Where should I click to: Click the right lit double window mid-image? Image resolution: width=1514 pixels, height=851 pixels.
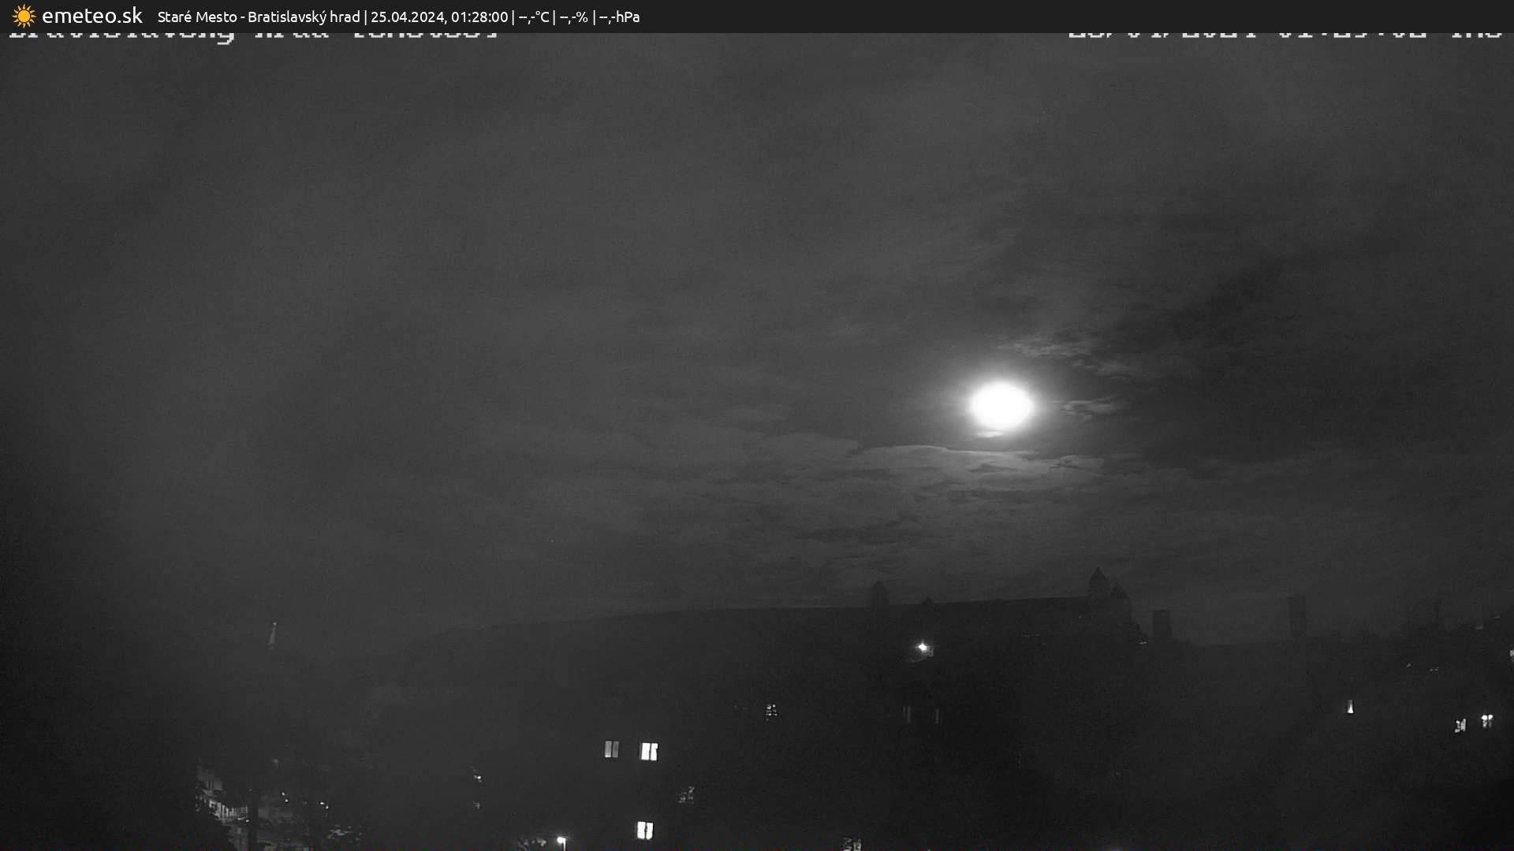[649, 751]
